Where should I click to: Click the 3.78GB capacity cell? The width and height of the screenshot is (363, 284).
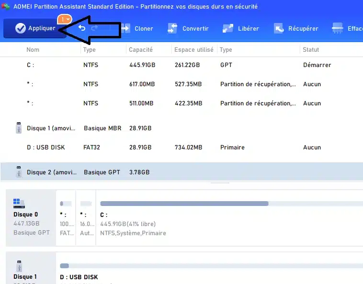click(139, 172)
